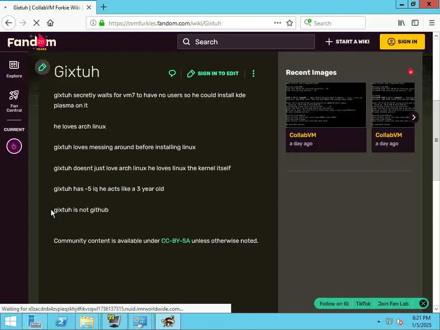
Task: Click the Gixtuh page title
Action: [x=76, y=72]
